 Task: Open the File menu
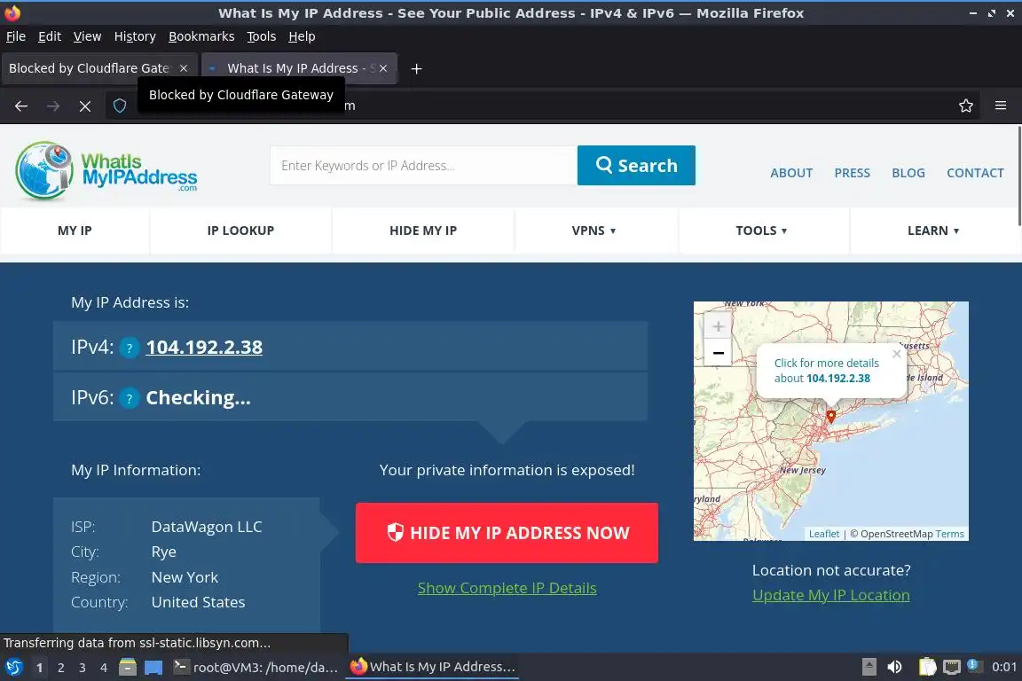[x=16, y=36]
